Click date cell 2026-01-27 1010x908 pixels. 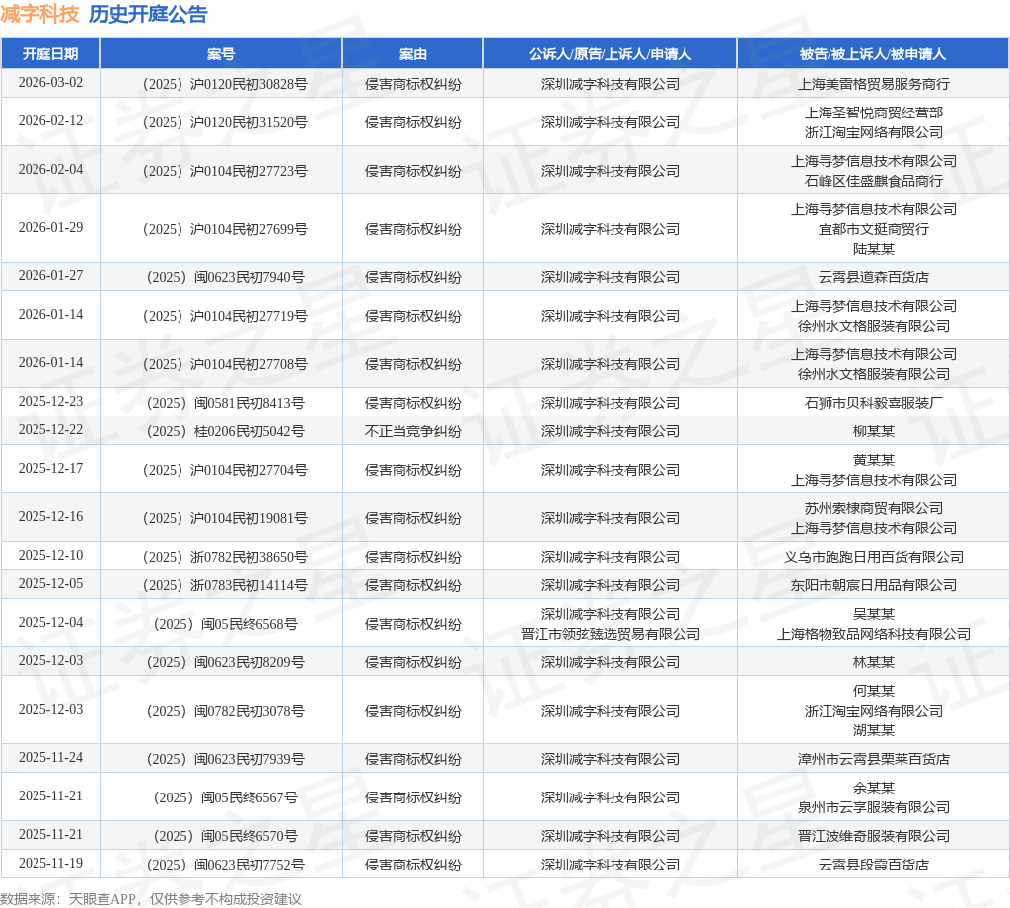50,275
